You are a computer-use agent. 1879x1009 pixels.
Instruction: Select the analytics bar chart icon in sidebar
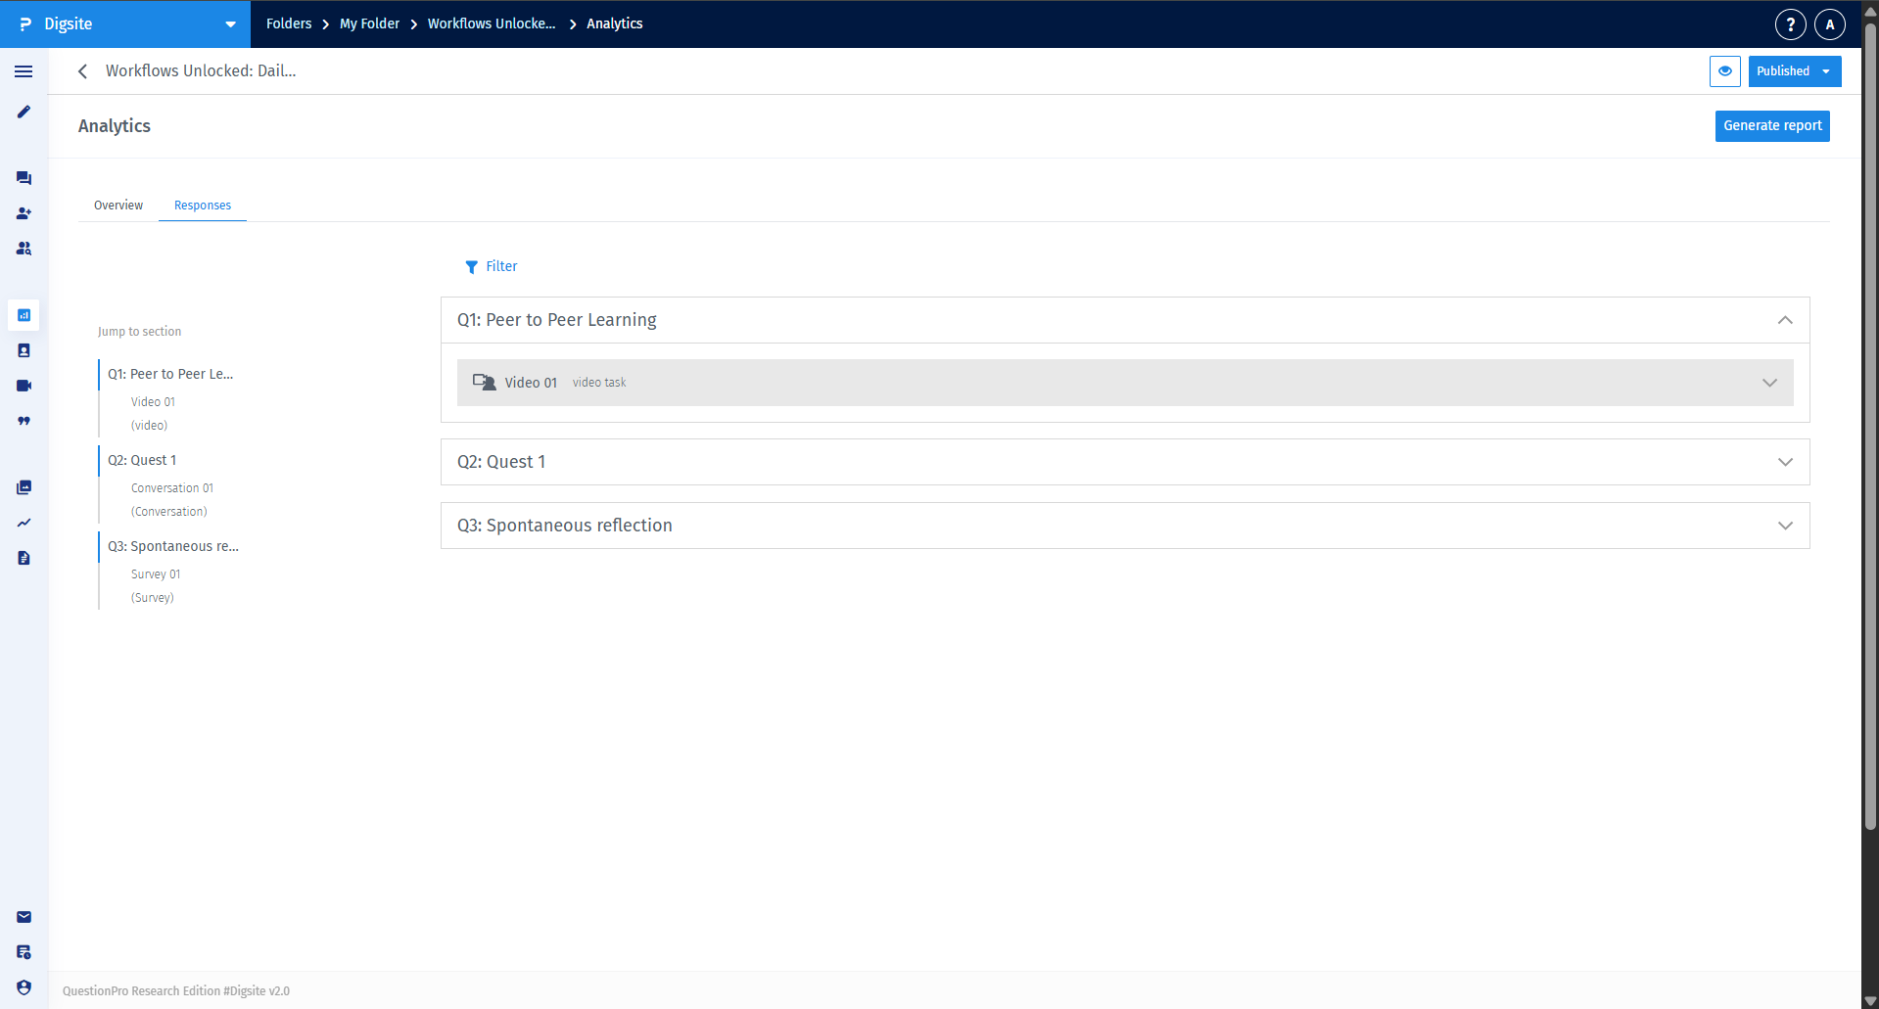point(23,315)
